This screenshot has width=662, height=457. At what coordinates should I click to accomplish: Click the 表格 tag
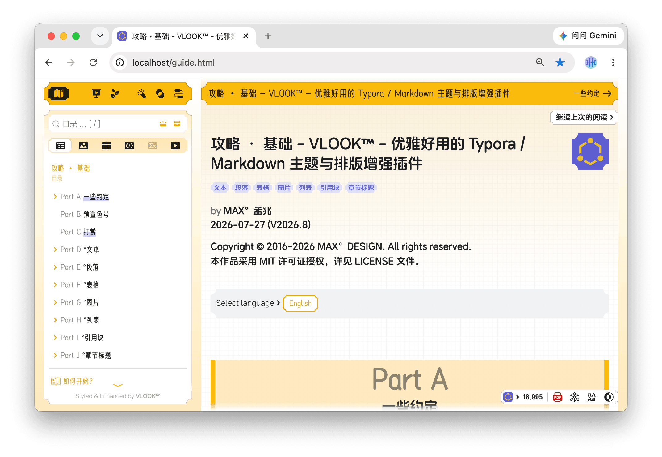click(x=263, y=188)
